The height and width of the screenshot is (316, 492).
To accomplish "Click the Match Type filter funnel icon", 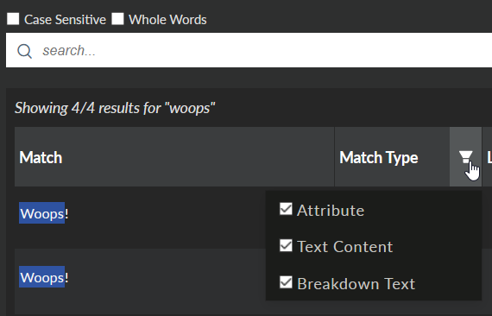I will [465, 157].
